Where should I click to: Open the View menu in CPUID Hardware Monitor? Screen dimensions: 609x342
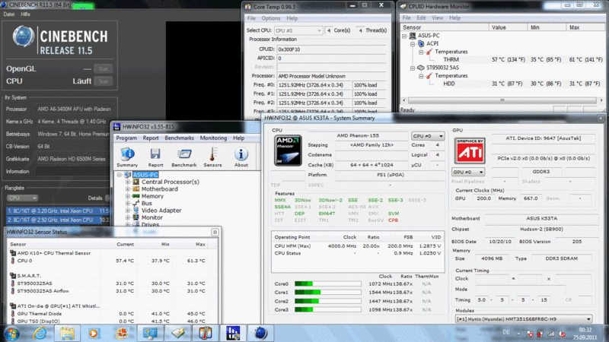(437, 17)
